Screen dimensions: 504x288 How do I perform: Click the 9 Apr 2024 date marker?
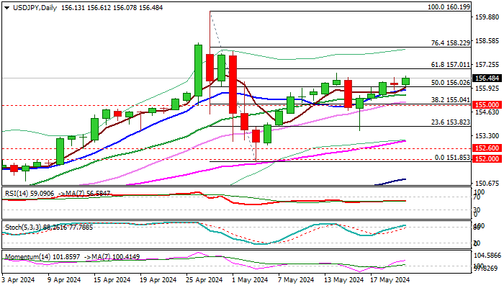pos(64,280)
